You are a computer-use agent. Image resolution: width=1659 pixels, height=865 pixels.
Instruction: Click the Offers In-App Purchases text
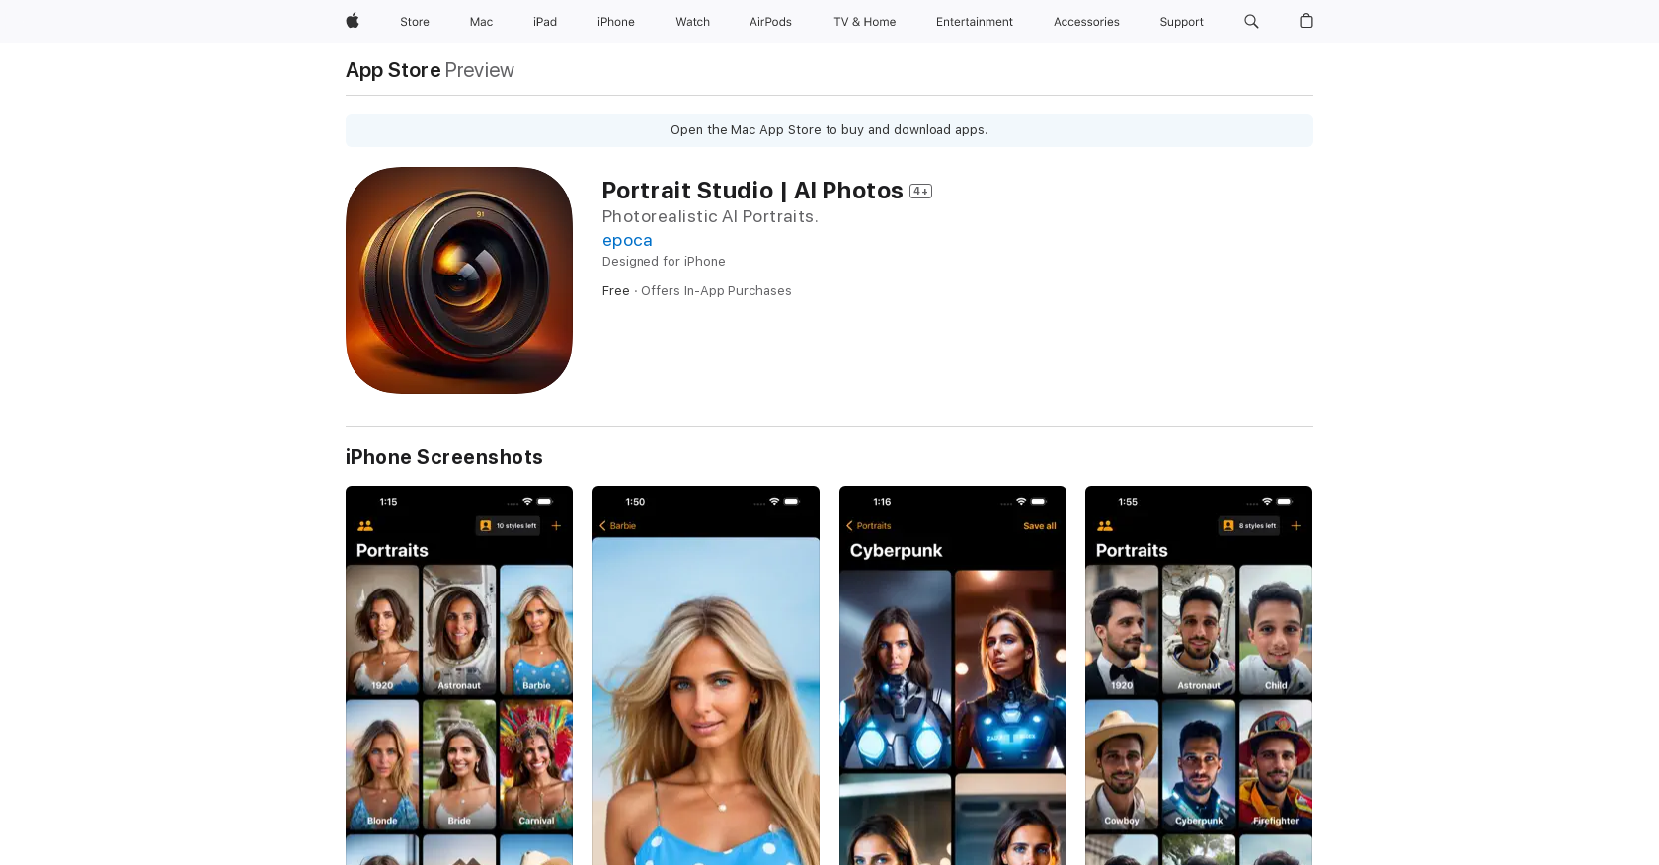pyautogui.click(x=716, y=291)
